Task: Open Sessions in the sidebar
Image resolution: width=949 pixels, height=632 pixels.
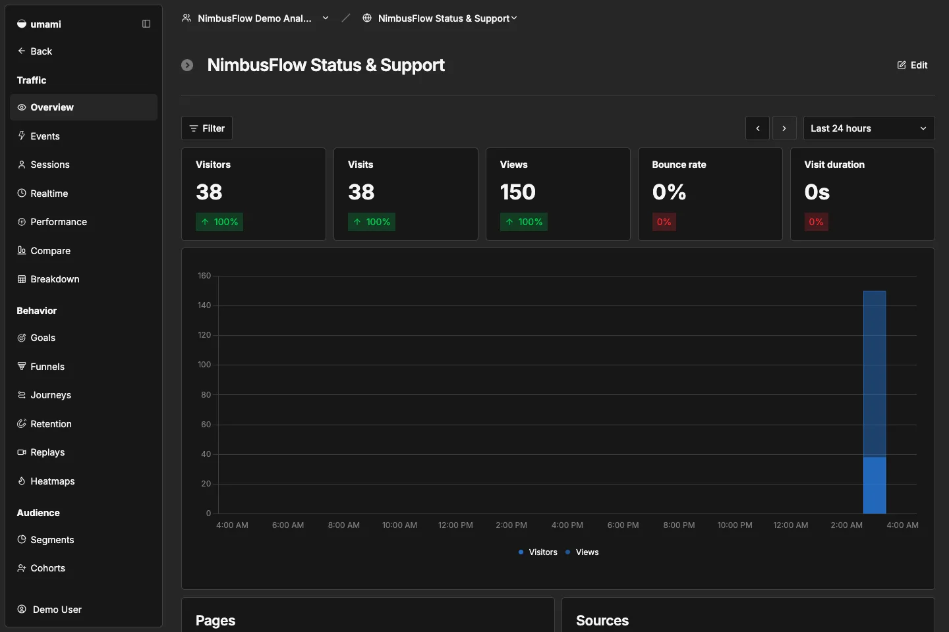Action: pyautogui.click(x=84, y=165)
